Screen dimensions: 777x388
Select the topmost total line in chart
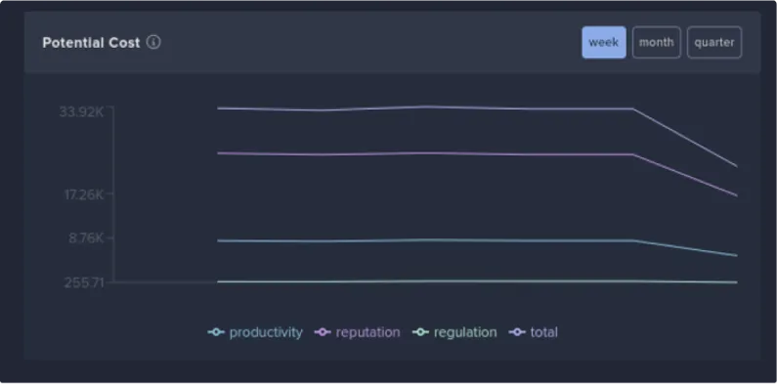click(426, 108)
